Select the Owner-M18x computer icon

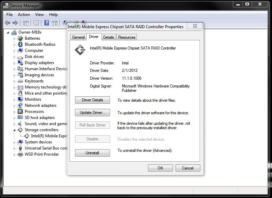14,32
